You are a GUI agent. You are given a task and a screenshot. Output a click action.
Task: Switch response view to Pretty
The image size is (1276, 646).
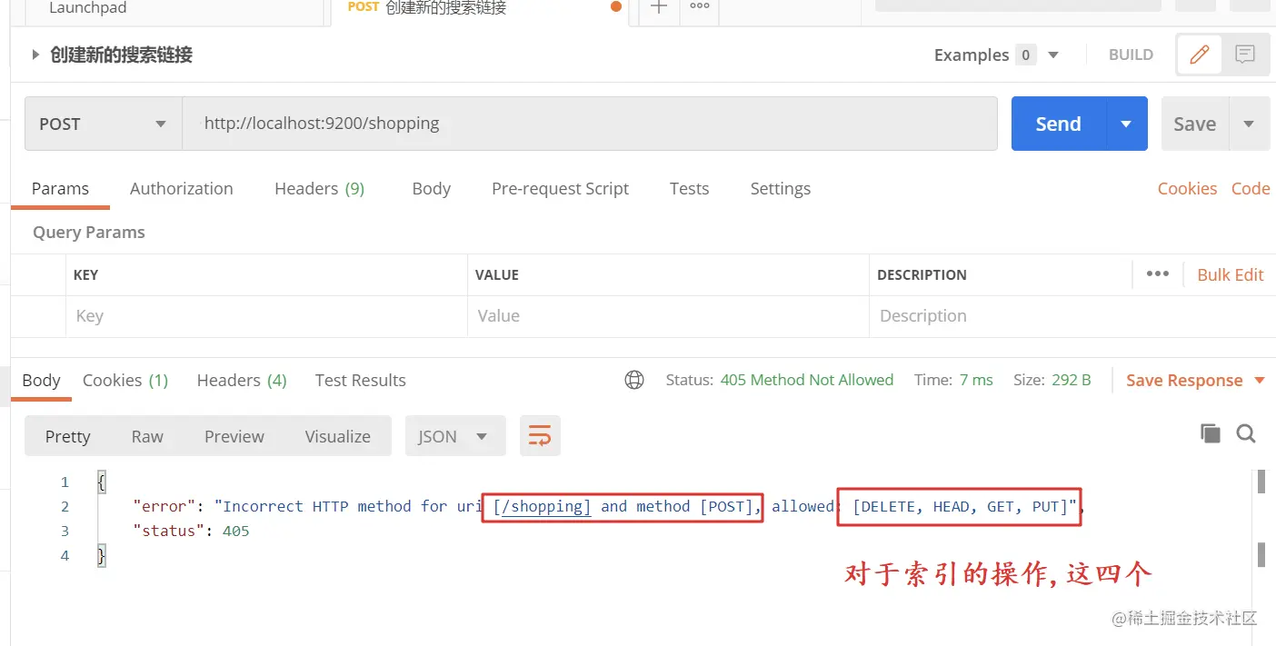(x=68, y=436)
